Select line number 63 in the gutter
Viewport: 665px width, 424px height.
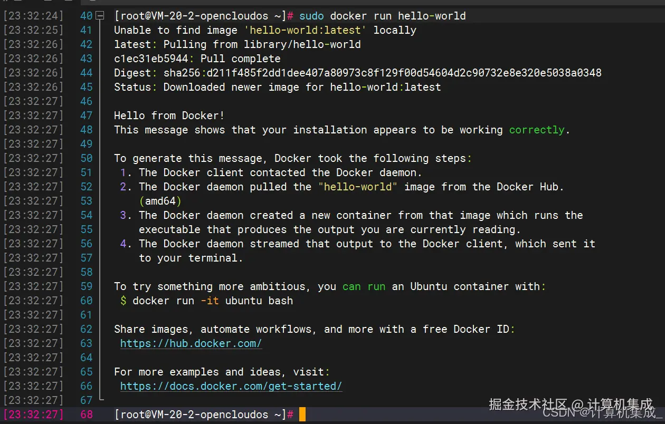[87, 343]
